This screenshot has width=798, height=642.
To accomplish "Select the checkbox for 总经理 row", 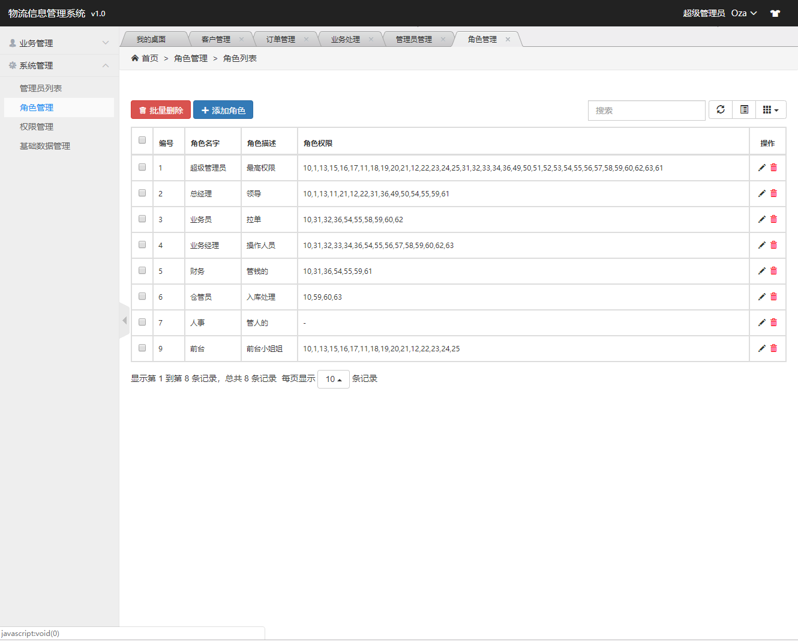I will (x=142, y=193).
